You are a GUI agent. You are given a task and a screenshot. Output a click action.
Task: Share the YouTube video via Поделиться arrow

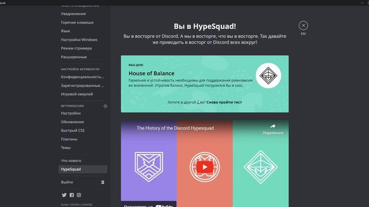273,129
